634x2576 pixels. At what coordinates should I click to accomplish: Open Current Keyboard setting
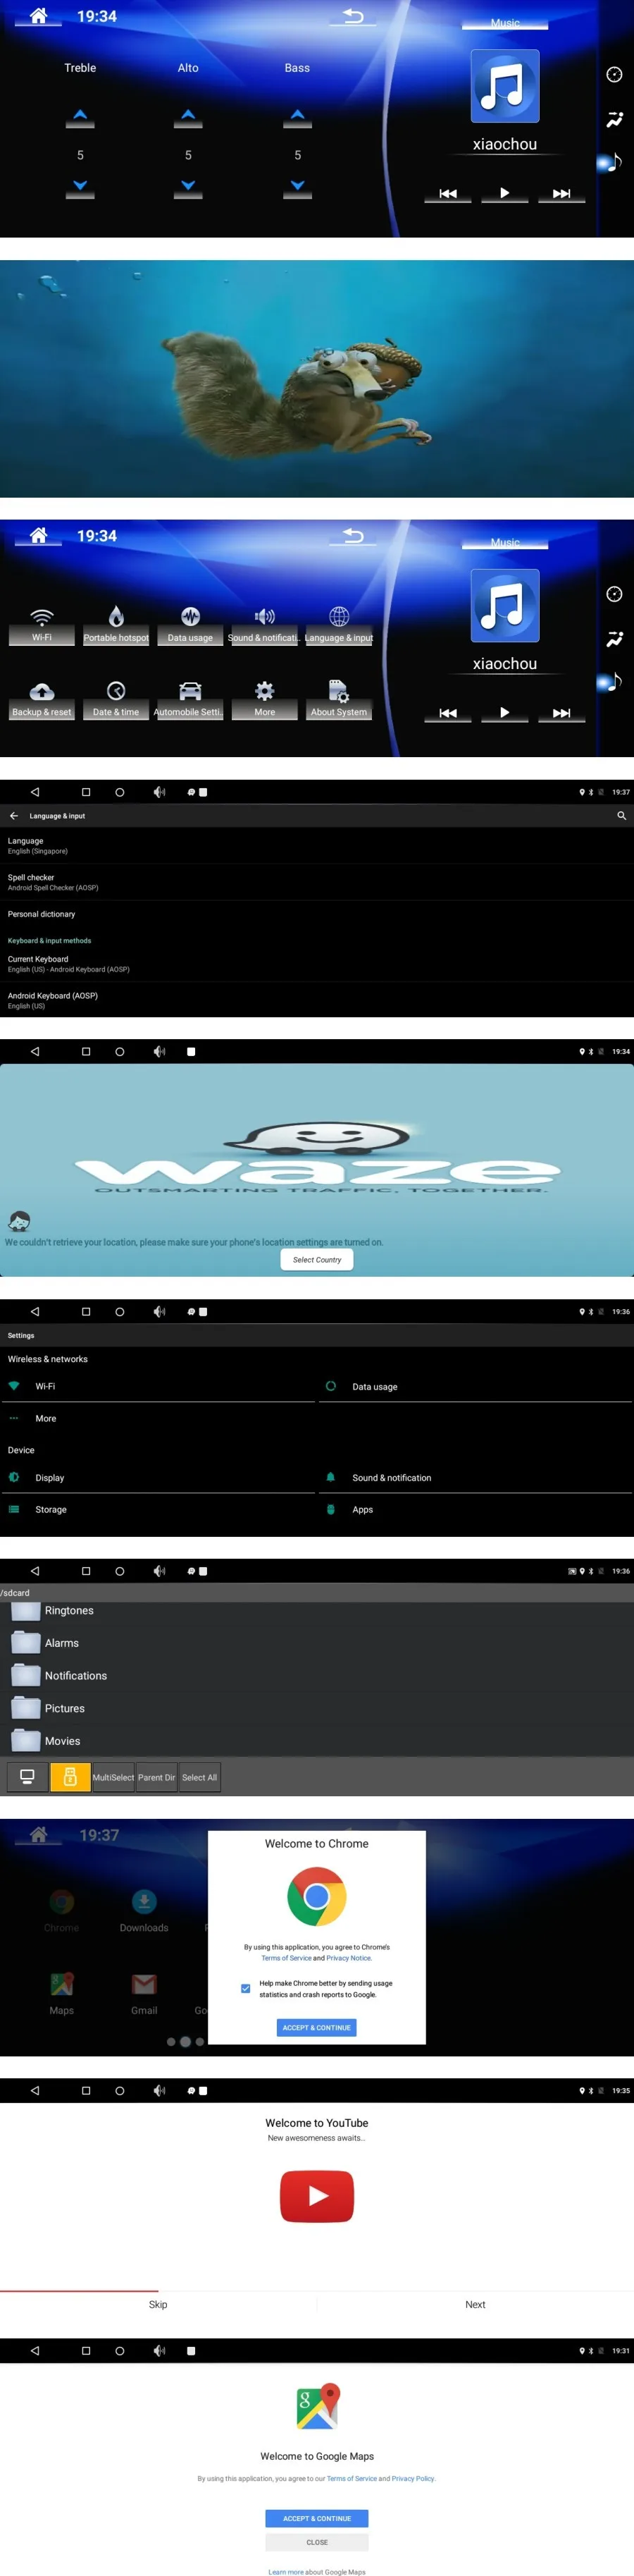pyautogui.click(x=317, y=964)
